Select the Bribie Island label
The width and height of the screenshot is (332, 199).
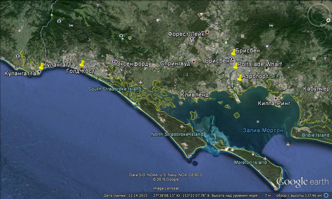316,135
